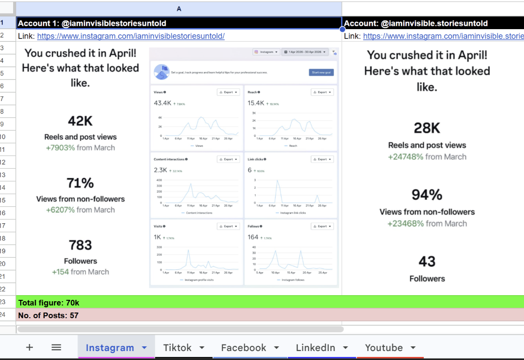The height and width of the screenshot is (360, 524).
Task: Click the Link clicks info icon
Action: pos(265,159)
